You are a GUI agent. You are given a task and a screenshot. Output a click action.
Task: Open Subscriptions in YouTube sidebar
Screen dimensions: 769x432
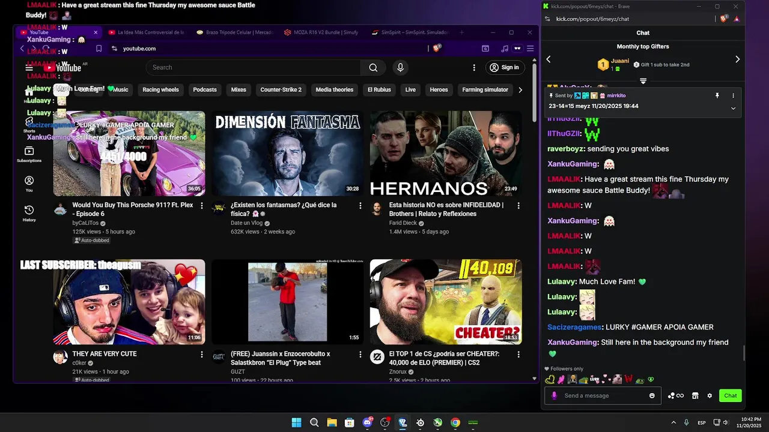[x=29, y=155]
